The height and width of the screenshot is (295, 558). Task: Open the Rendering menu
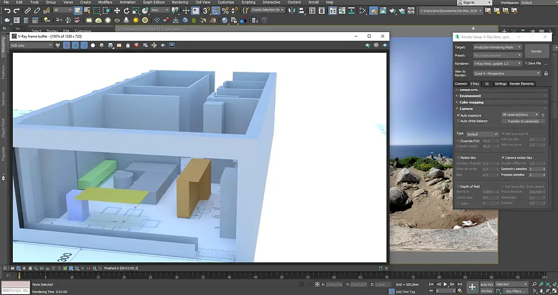(x=180, y=2)
